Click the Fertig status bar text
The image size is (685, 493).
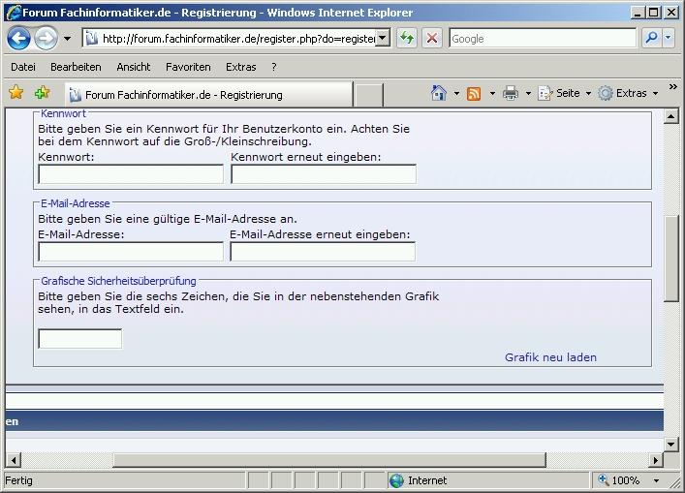tap(18, 480)
